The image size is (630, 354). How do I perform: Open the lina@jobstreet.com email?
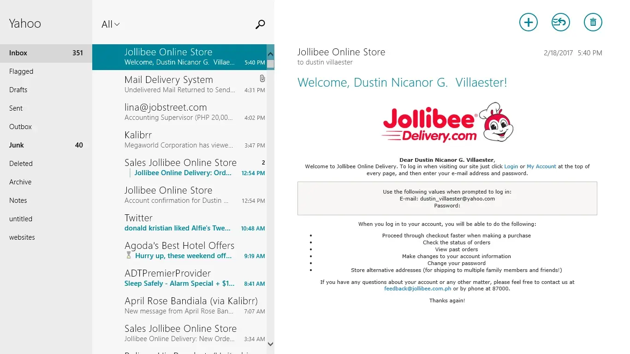click(179, 112)
